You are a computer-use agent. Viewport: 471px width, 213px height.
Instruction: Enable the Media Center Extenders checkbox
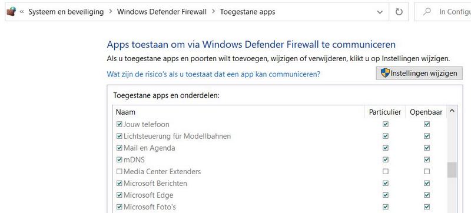coord(120,172)
